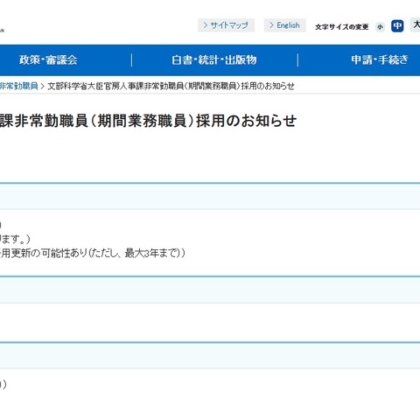Open 申請・手続き navigation menu
The width and height of the screenshot is (420, 420).
click(x=380, y=60)
